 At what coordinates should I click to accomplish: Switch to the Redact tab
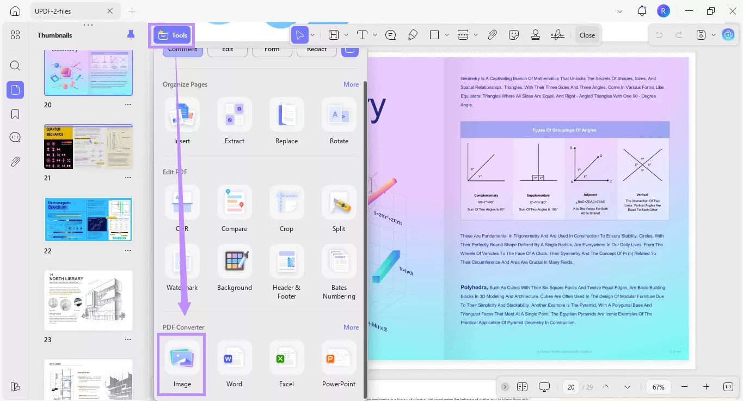pos(317,50)
